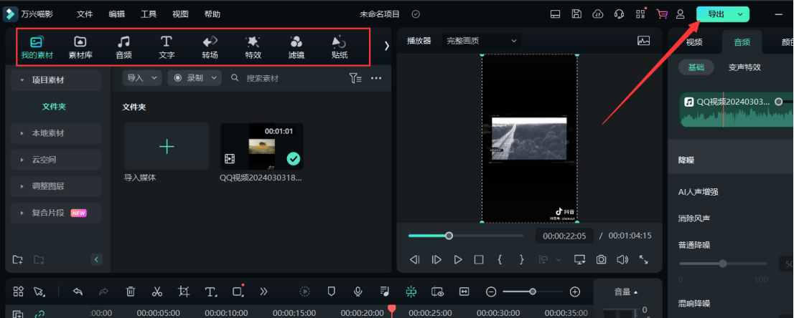794x318 pixels.
Task: Open the 滤镜 filters panel
Action: [296, 47]
